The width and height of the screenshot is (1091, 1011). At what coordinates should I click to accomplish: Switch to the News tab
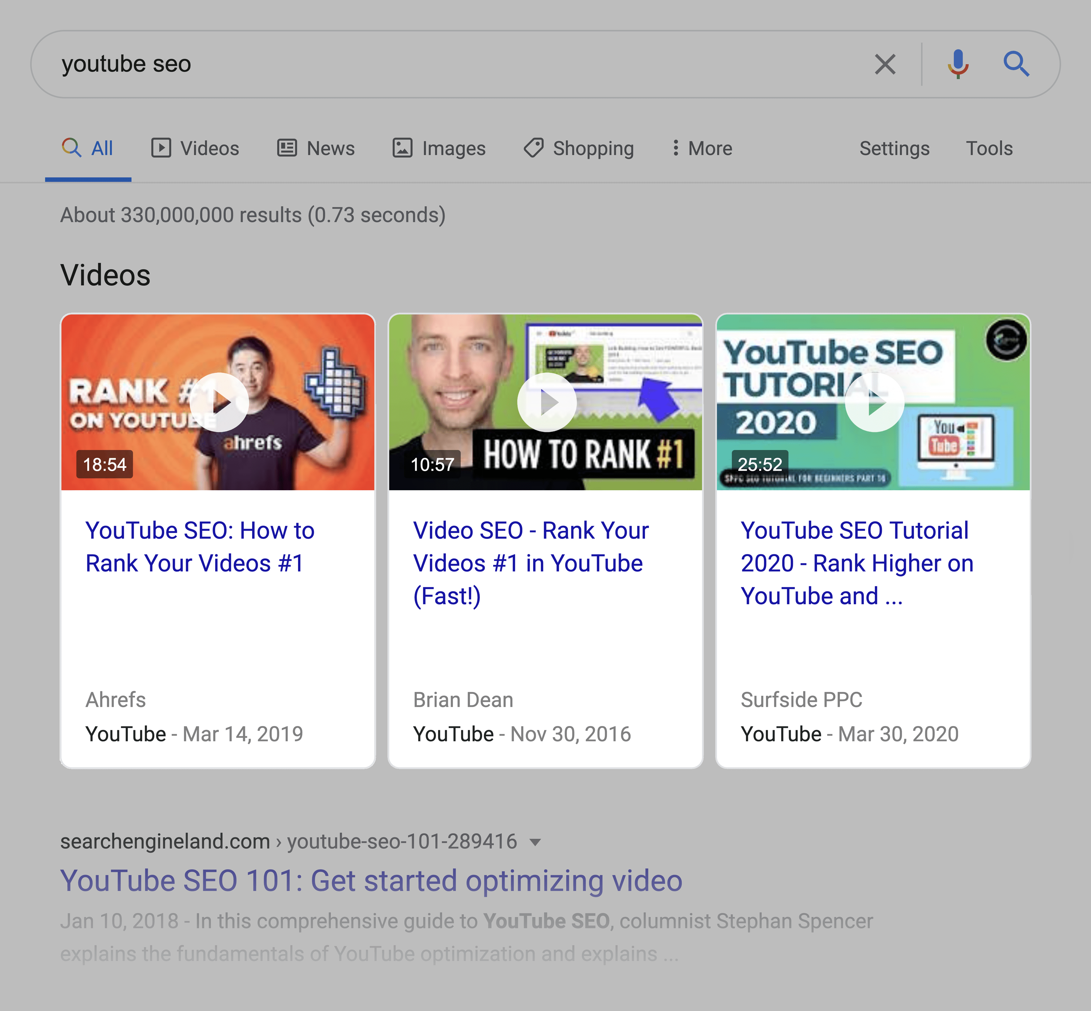tap(316, 148)
